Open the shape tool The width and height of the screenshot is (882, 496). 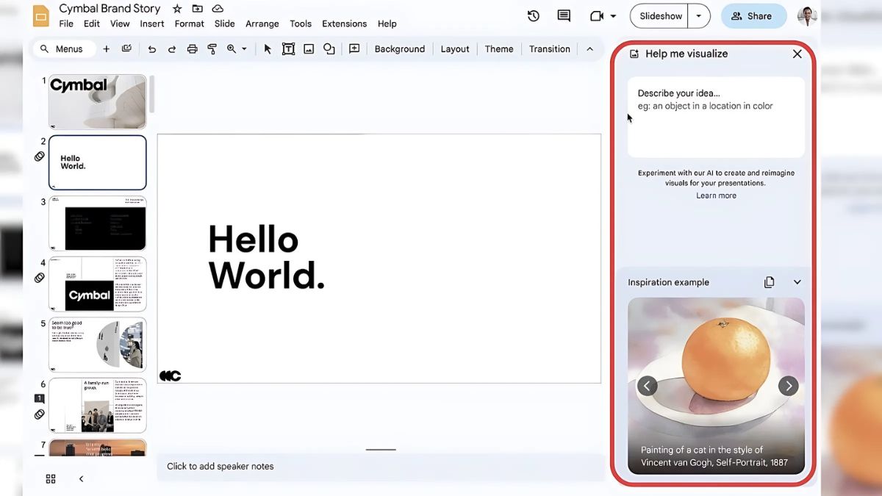tap(329, 49)
